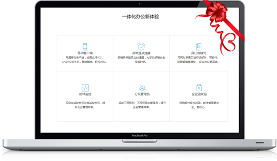The image size is (277, 161).
Task: Click the pulse monitor icon for 邮件监控
Action: tap(85, 88)
